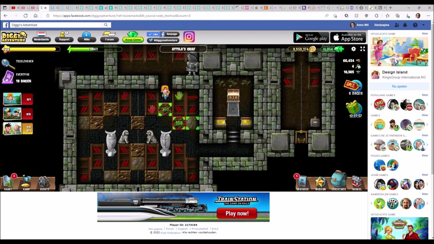
Task: Open the Events film reel button
Action: tap(44, 183)
